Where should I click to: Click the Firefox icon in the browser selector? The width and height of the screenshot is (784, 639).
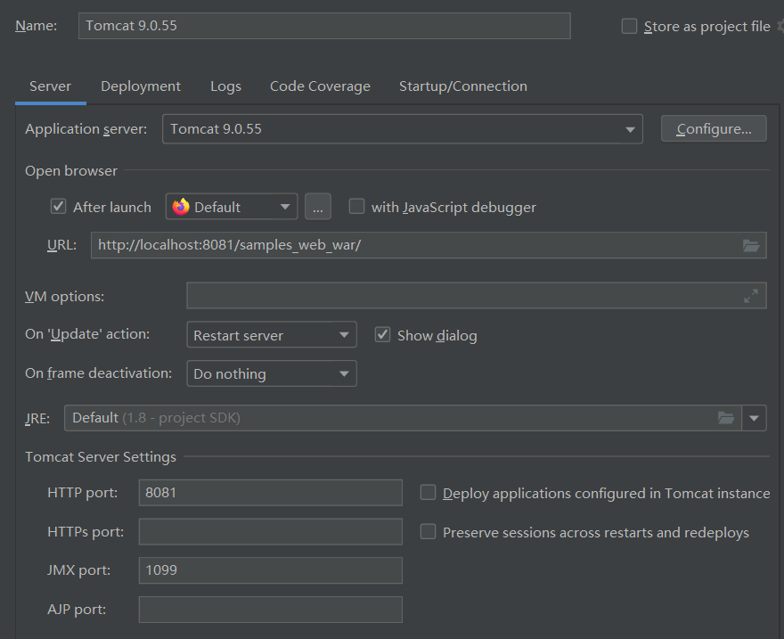[181, 207]
